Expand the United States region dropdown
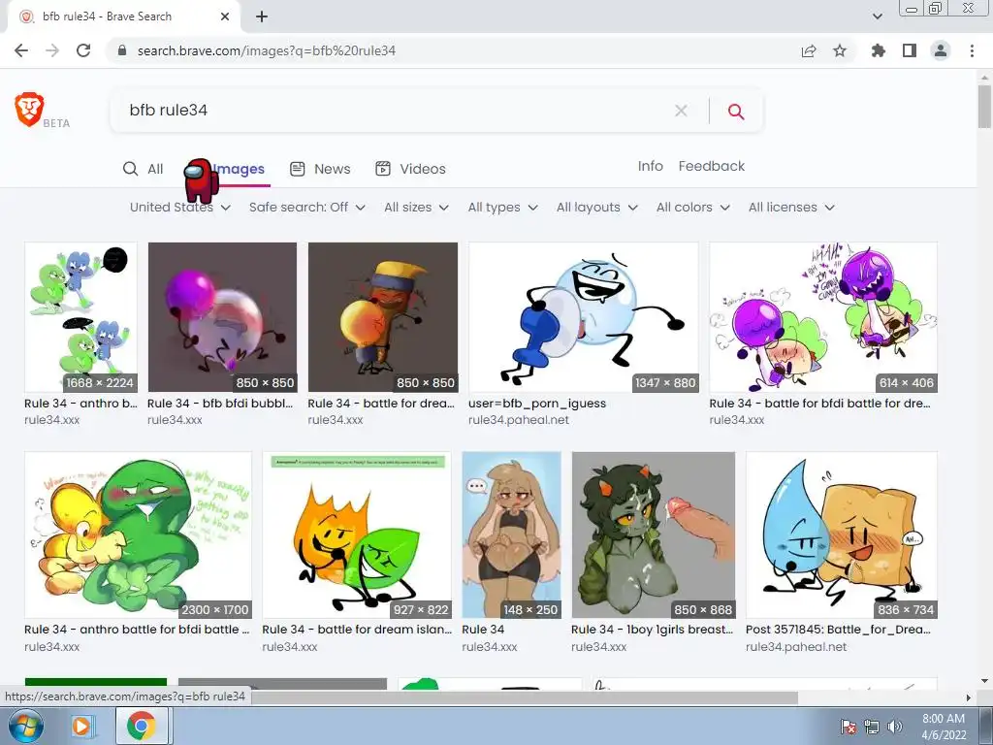 click(179, 208)
